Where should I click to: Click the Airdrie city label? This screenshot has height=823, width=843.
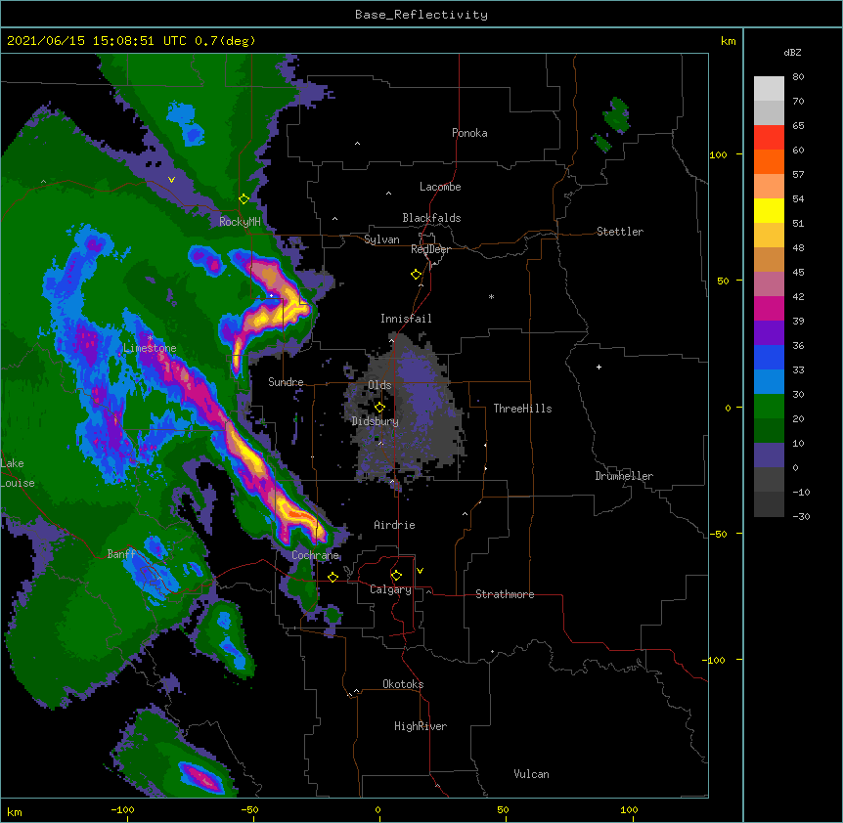395,525
